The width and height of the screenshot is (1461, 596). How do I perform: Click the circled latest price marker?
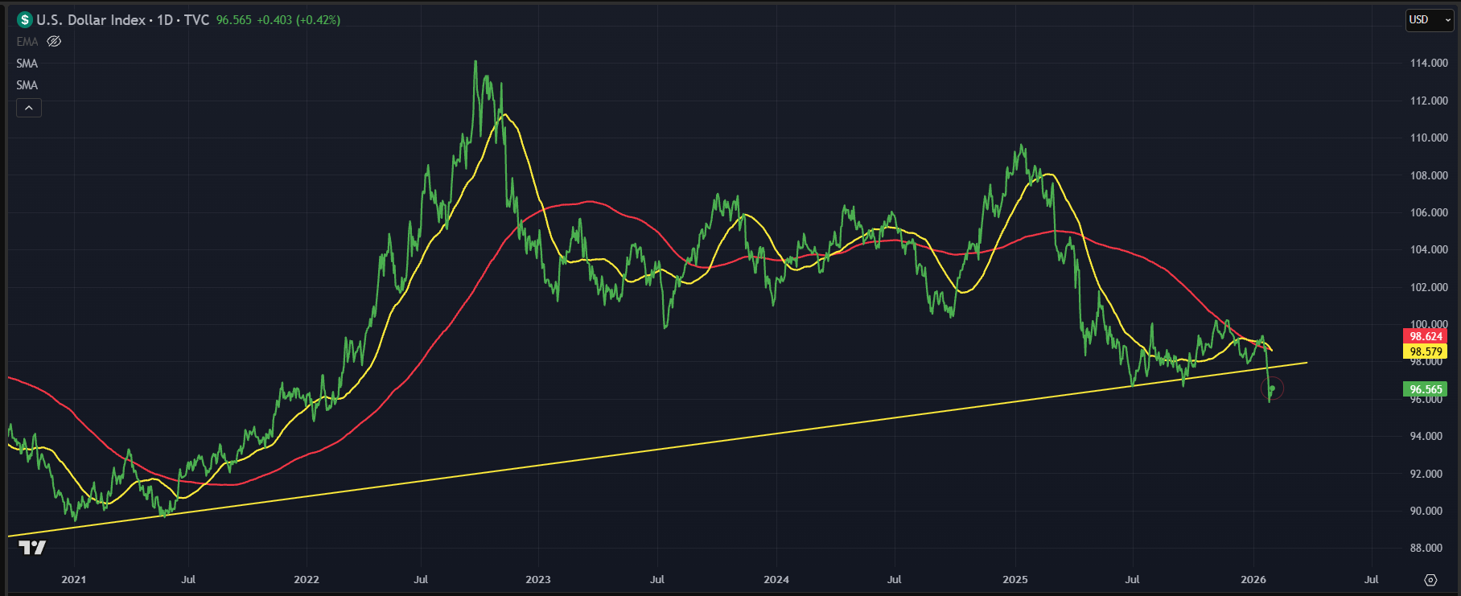click(x=1272, y=389)
